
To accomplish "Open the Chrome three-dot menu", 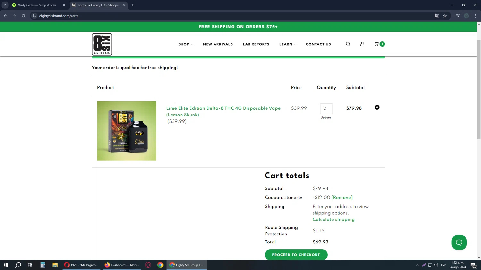I will (475, 16).
